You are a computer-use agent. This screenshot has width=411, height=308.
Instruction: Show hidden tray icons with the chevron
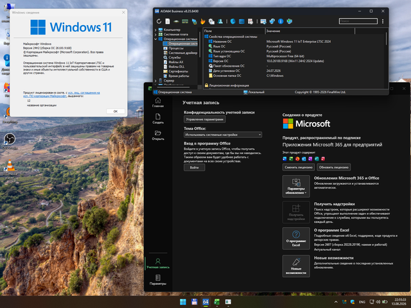click(x=336, y=302)
